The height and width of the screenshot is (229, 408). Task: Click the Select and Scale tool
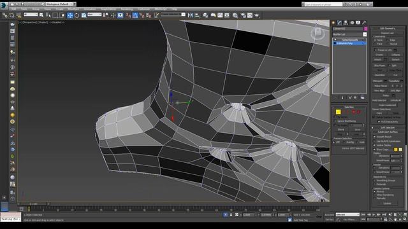coord(84,15)
